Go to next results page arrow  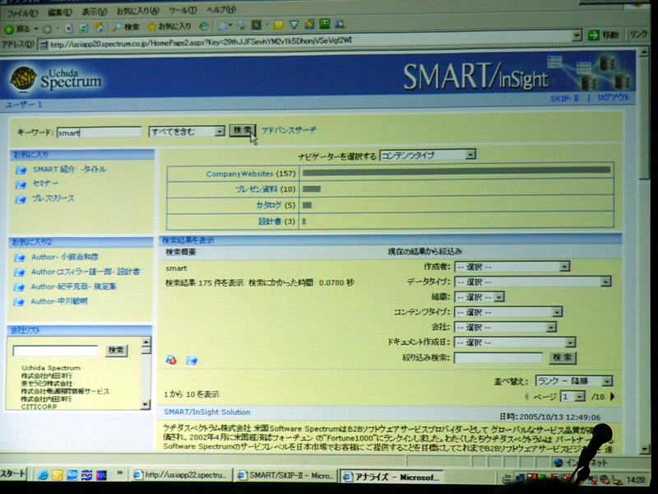(x=612, y=396)
